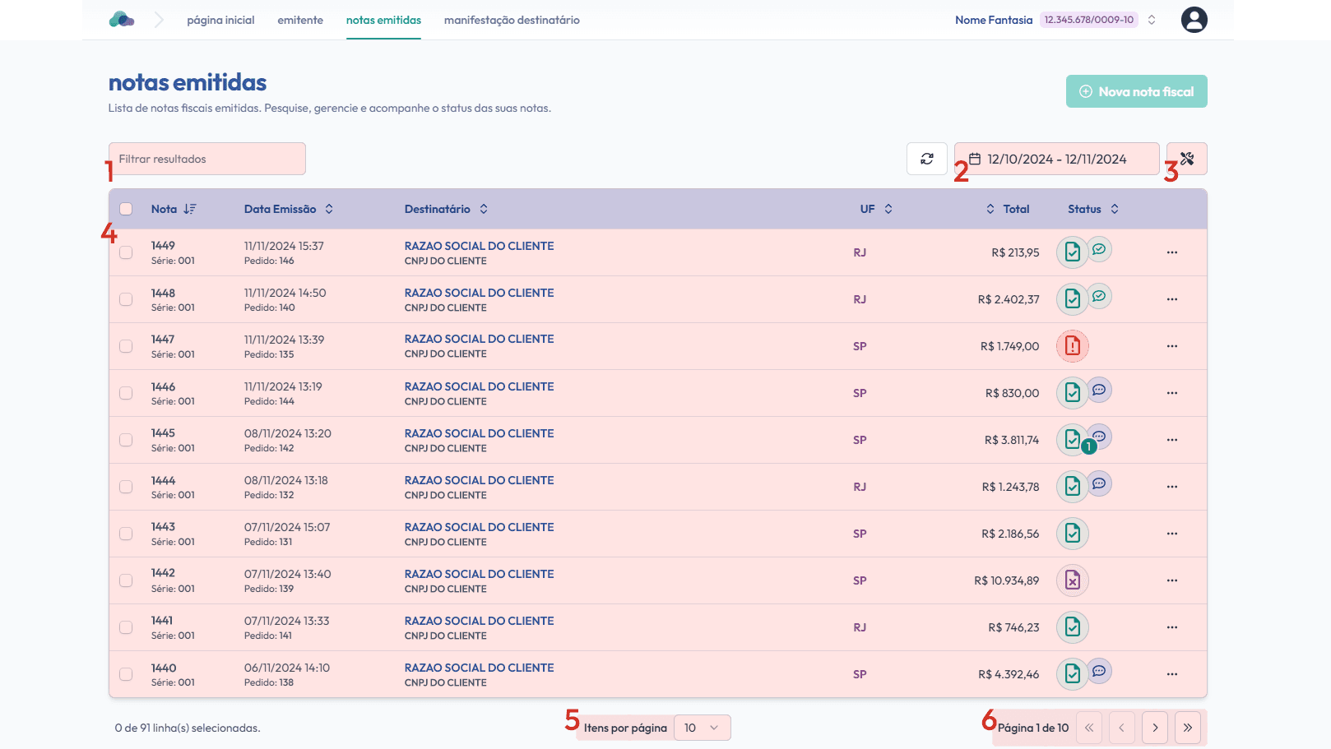This screenshot has height=749, width=1331.
Task: Focus the Filtrar resultados search field
Action: click(207, 159)
